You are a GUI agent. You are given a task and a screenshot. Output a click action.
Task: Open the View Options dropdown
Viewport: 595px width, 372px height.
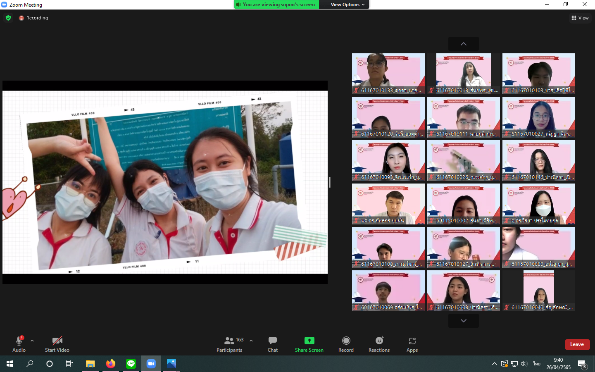(x=347, y=5)
